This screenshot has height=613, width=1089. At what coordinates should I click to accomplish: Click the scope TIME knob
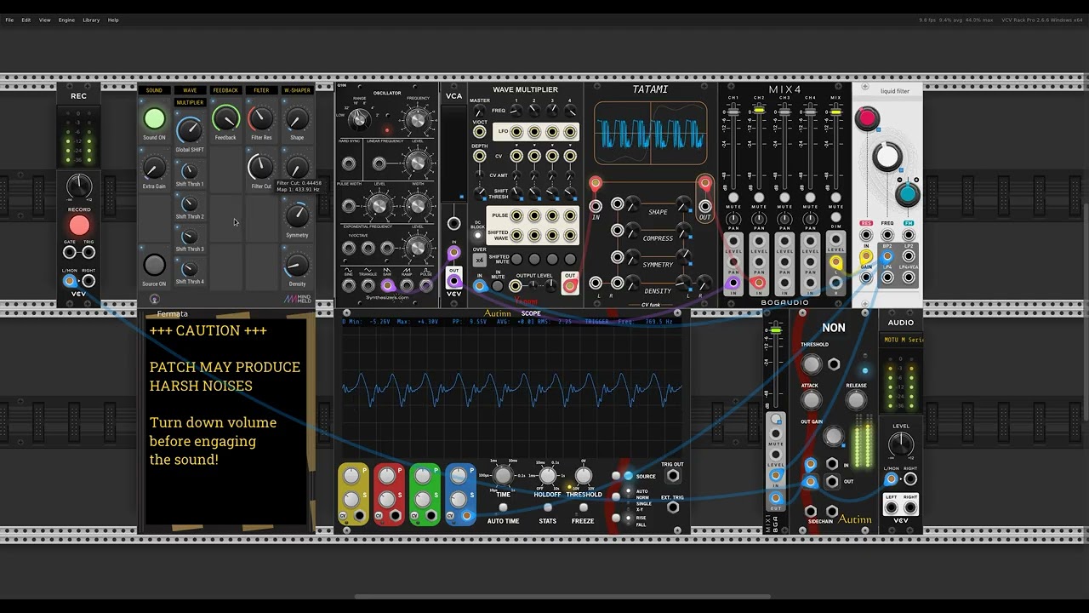coord(503,475)
